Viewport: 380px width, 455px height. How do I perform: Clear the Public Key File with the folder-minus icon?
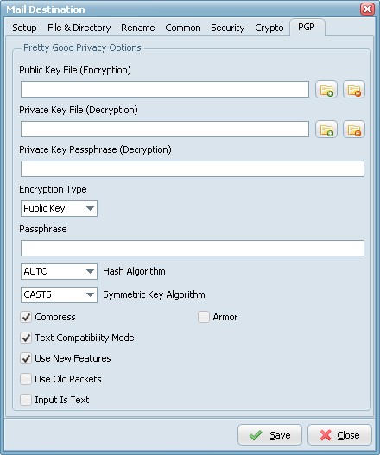[x=354, y=90]
